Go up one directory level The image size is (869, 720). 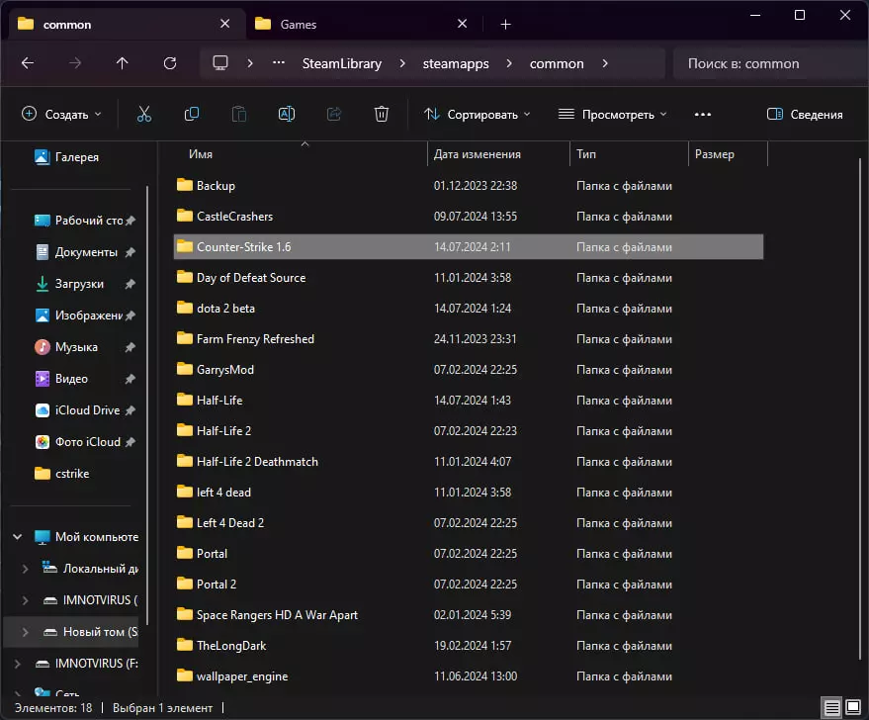[123, 63]
